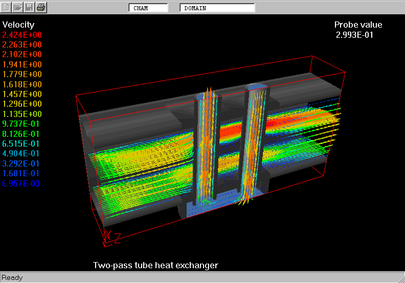Open a file with the folder icon
Image resolution: width=405 pixels, height=283 pixels.
[x=18, y=7]
